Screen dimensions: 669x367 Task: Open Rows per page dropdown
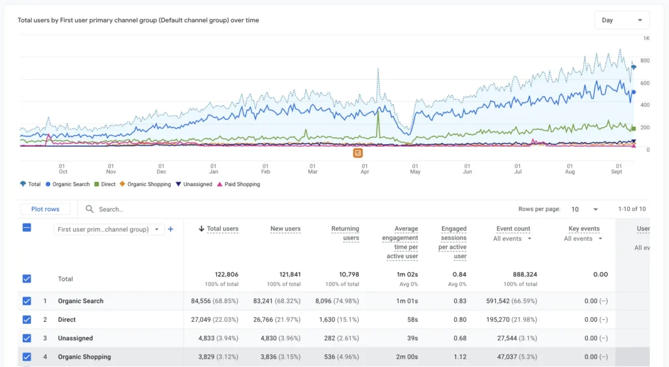coord(585,209)
